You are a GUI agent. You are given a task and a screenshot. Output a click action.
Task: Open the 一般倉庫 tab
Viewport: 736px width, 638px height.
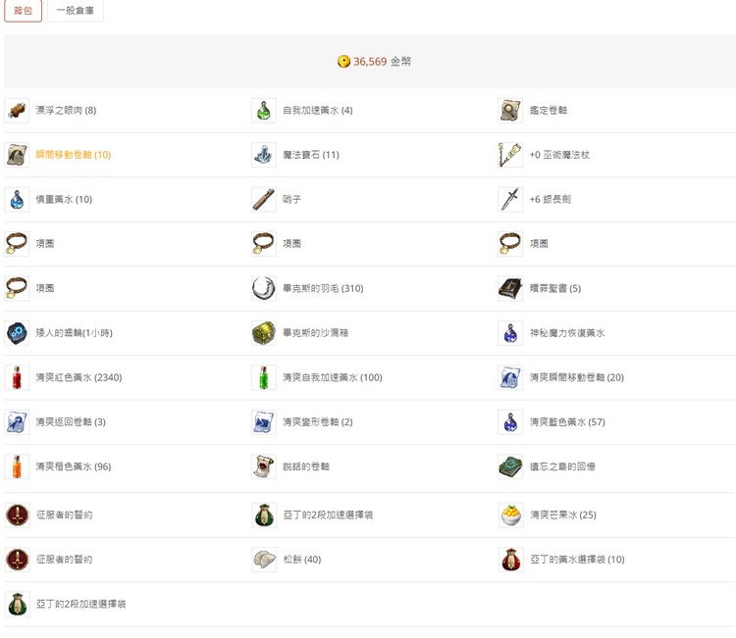click(76, 11)
